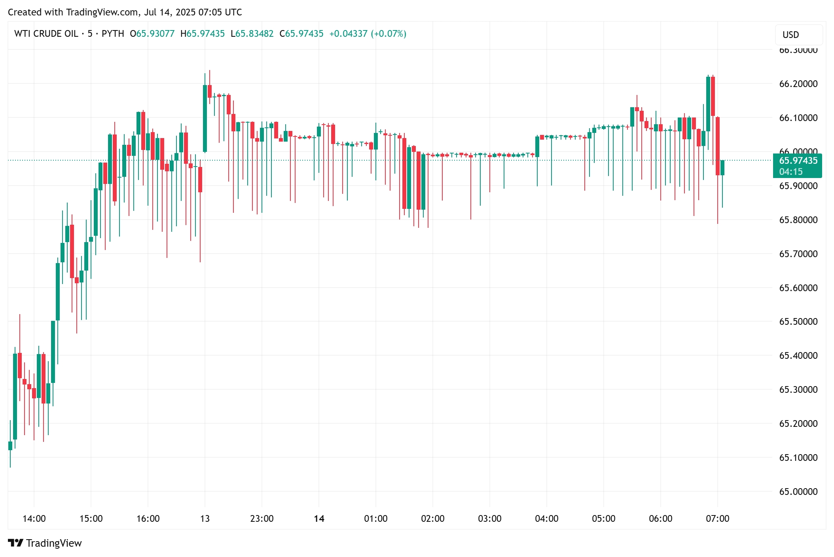Viewport: 834px width, 557px height.
Task: Click the current price label 65.97435
Action: click(798, 161)
